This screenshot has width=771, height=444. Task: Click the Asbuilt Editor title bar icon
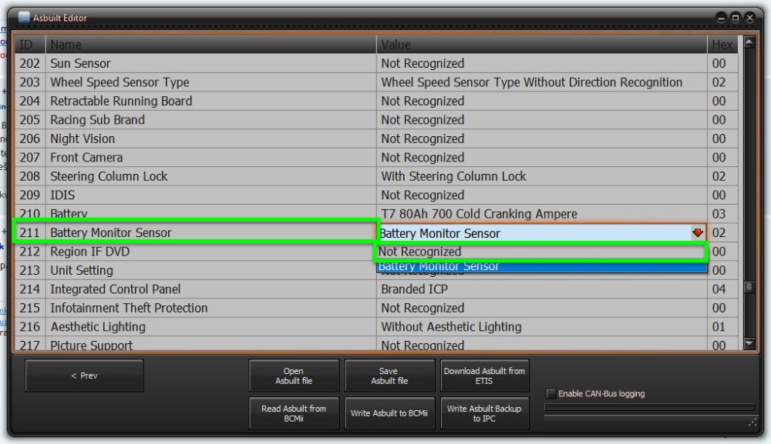click(x=24, y=17)
